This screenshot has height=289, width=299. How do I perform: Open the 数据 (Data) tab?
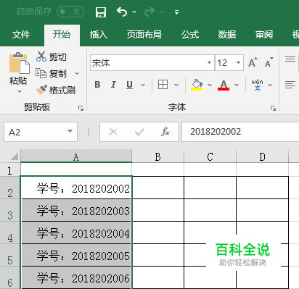coord(227,35)
